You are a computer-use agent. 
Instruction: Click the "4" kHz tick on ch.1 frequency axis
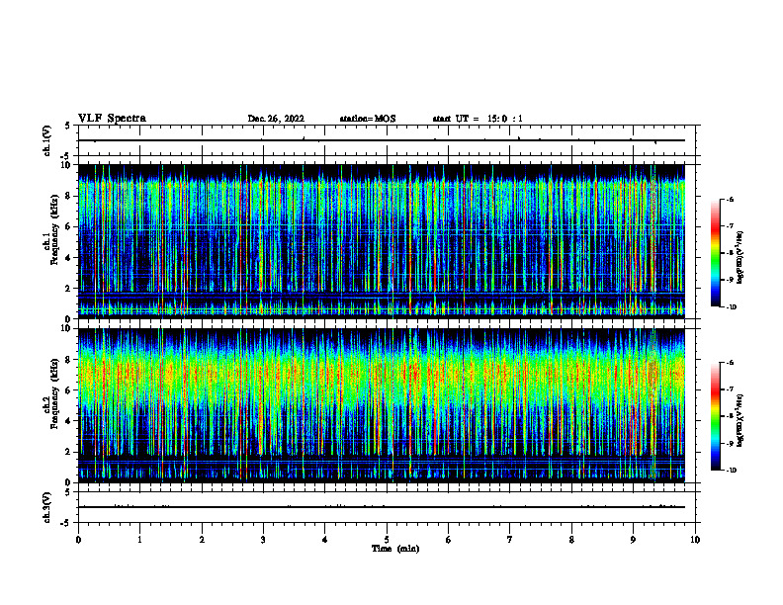click(x=69, y=258)
